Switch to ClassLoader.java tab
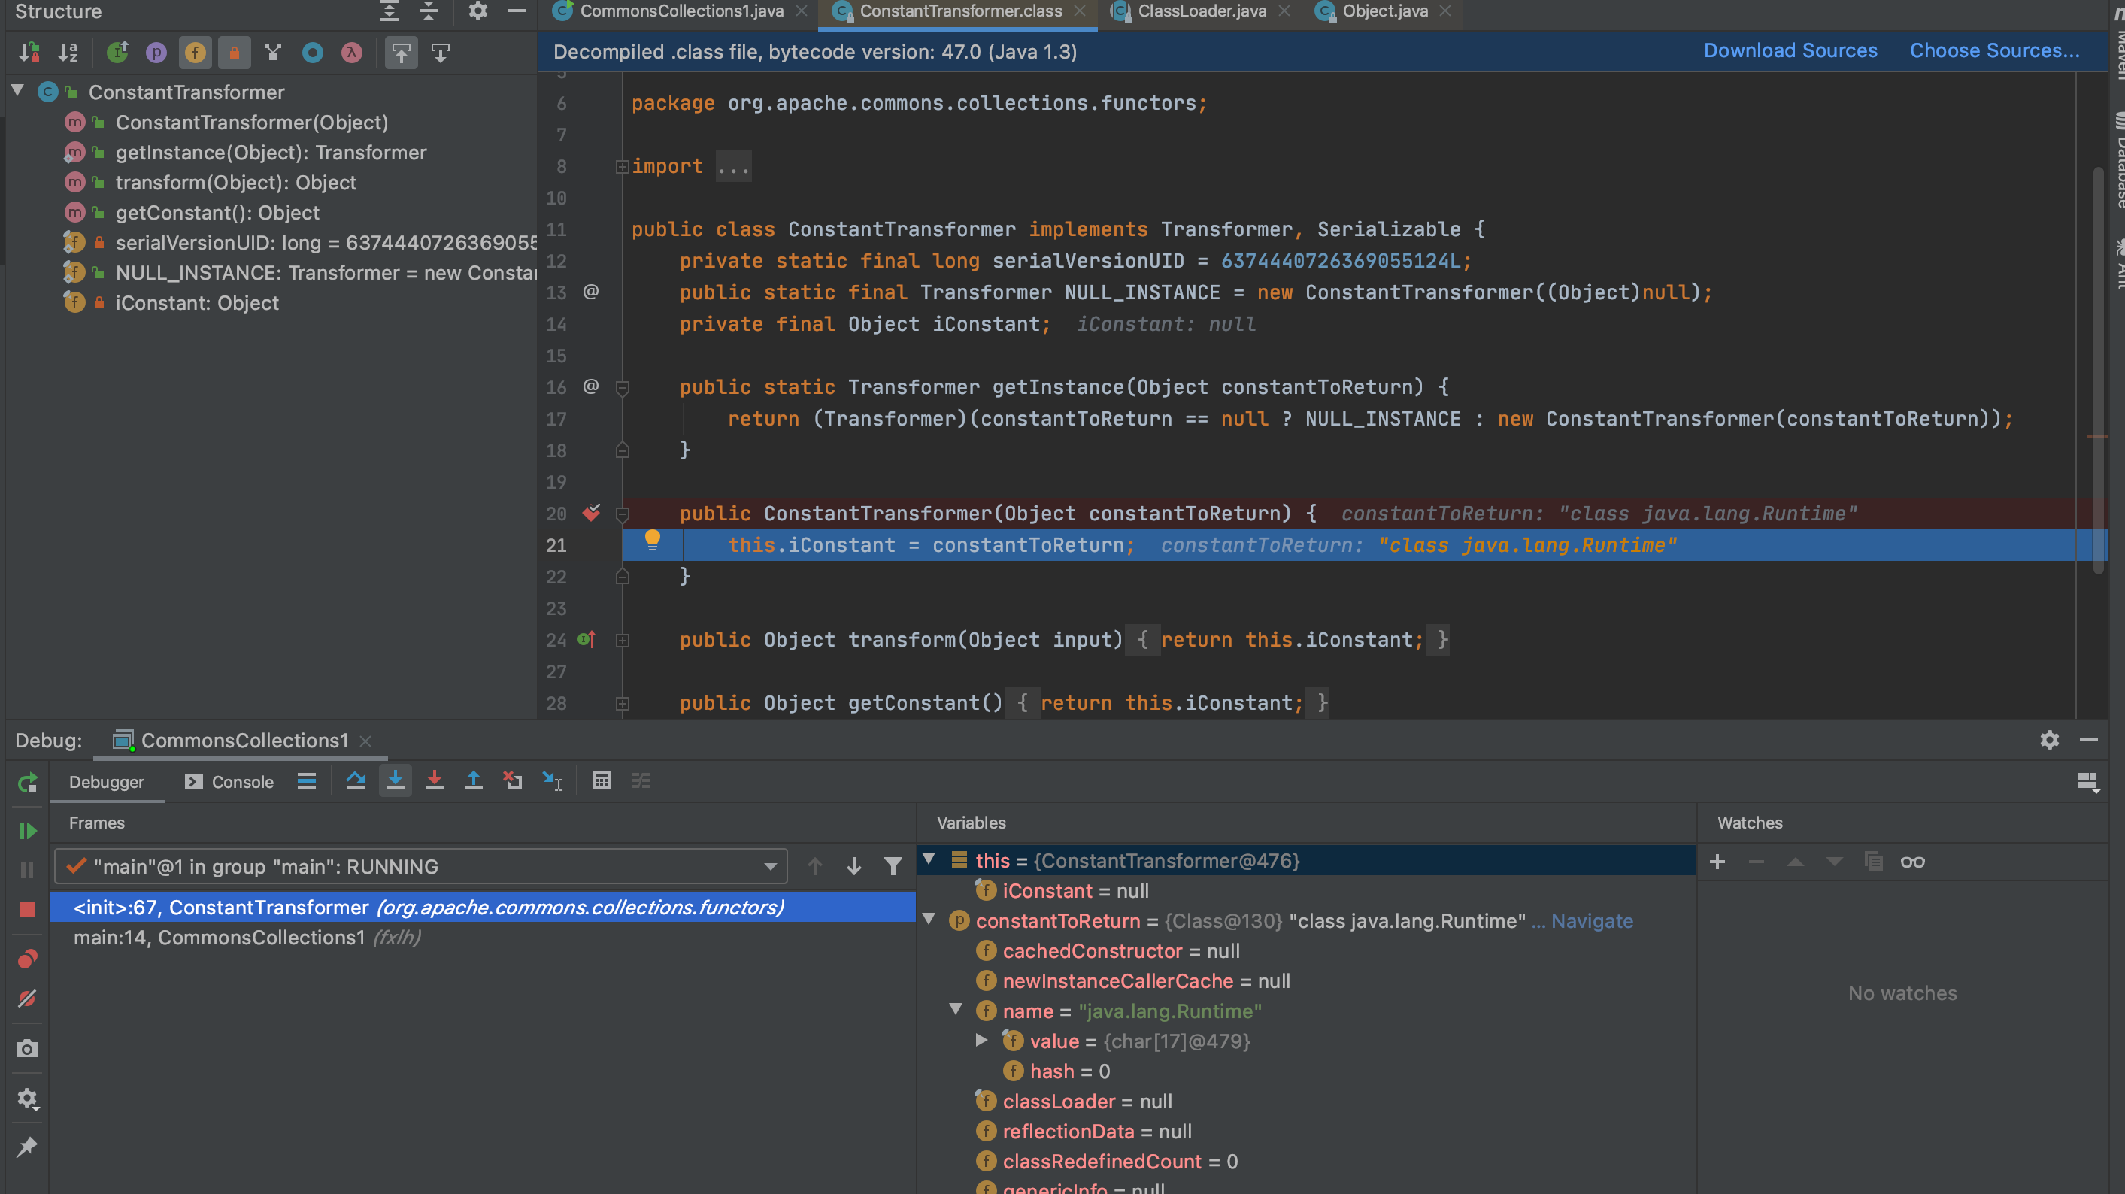 tap(1201, 11)
